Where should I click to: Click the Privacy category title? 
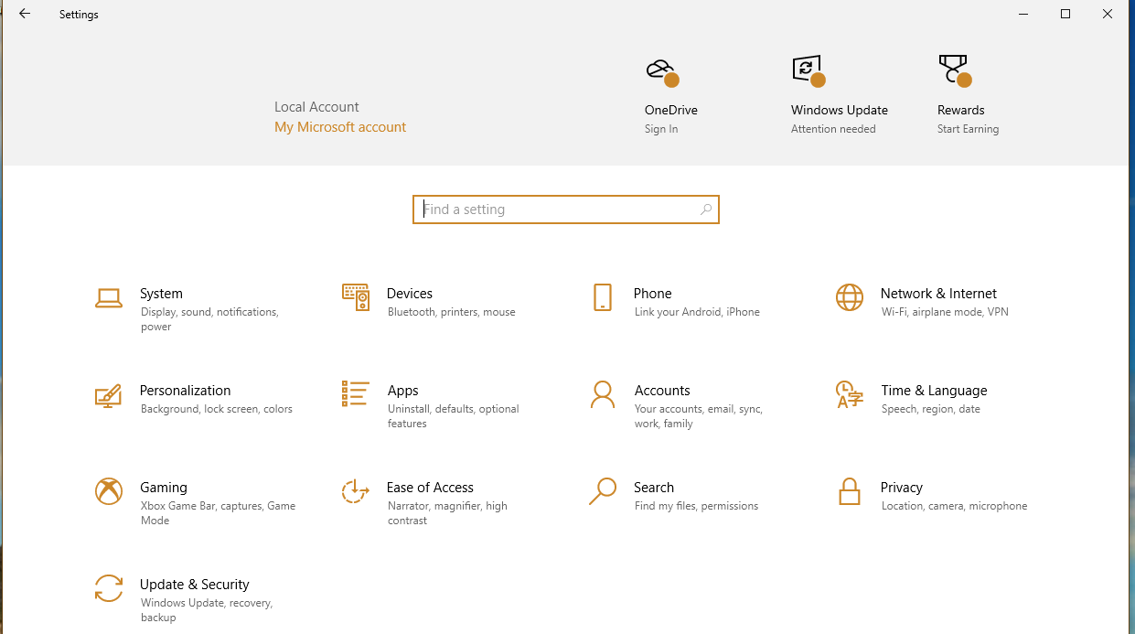[902, 488]
